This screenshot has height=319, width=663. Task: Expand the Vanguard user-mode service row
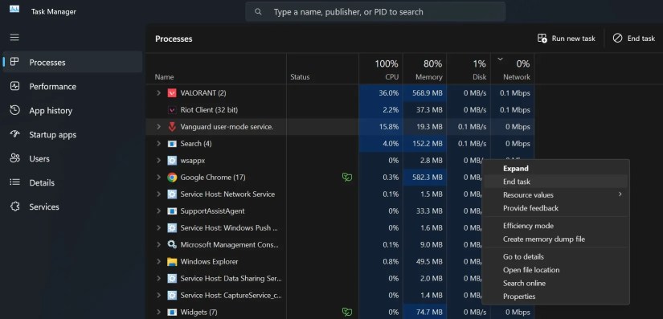click(158, 127)
